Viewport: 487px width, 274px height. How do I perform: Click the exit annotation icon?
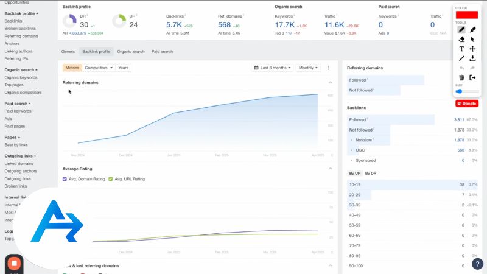(472, 78)
